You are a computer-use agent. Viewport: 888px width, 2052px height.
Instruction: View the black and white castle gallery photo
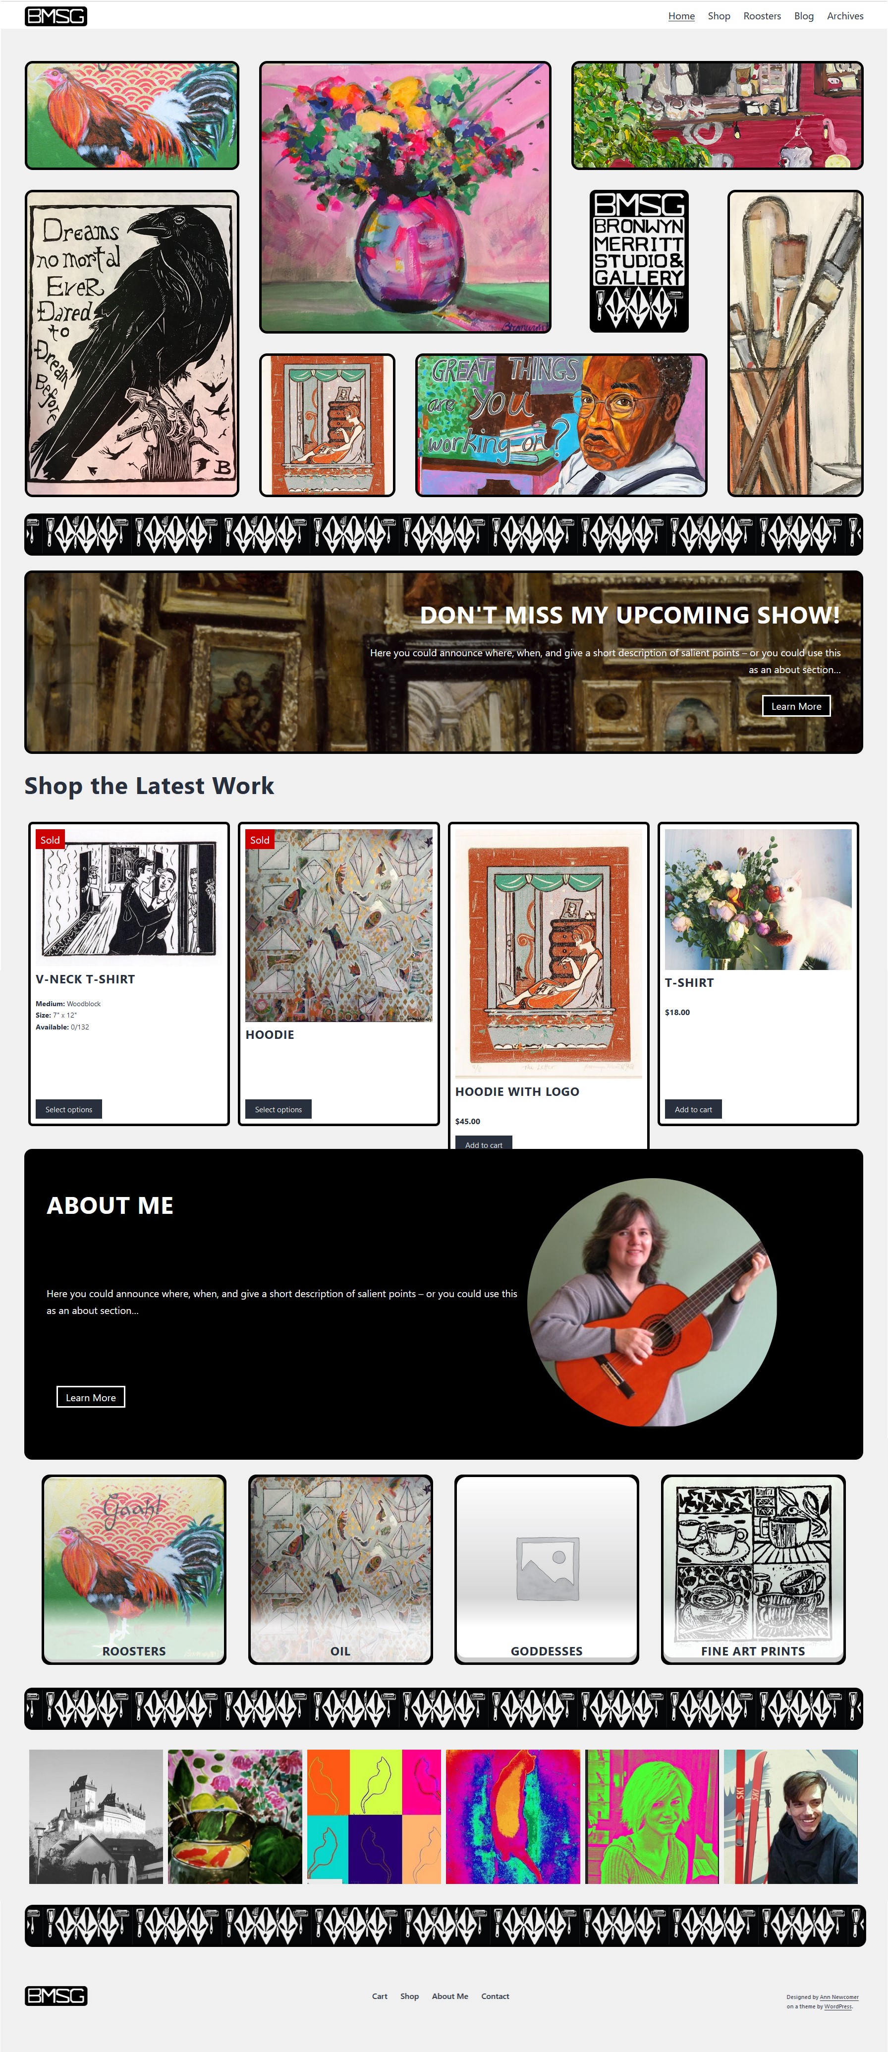(x=96, y=1816)
